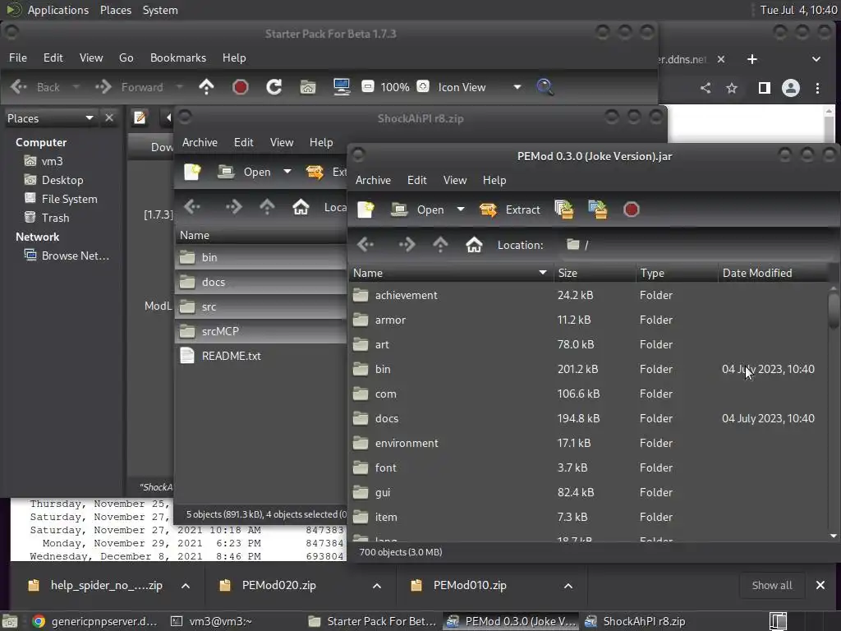Open Help menu in PEMod window
841x631 pixels.
click(x=494, y=180)
